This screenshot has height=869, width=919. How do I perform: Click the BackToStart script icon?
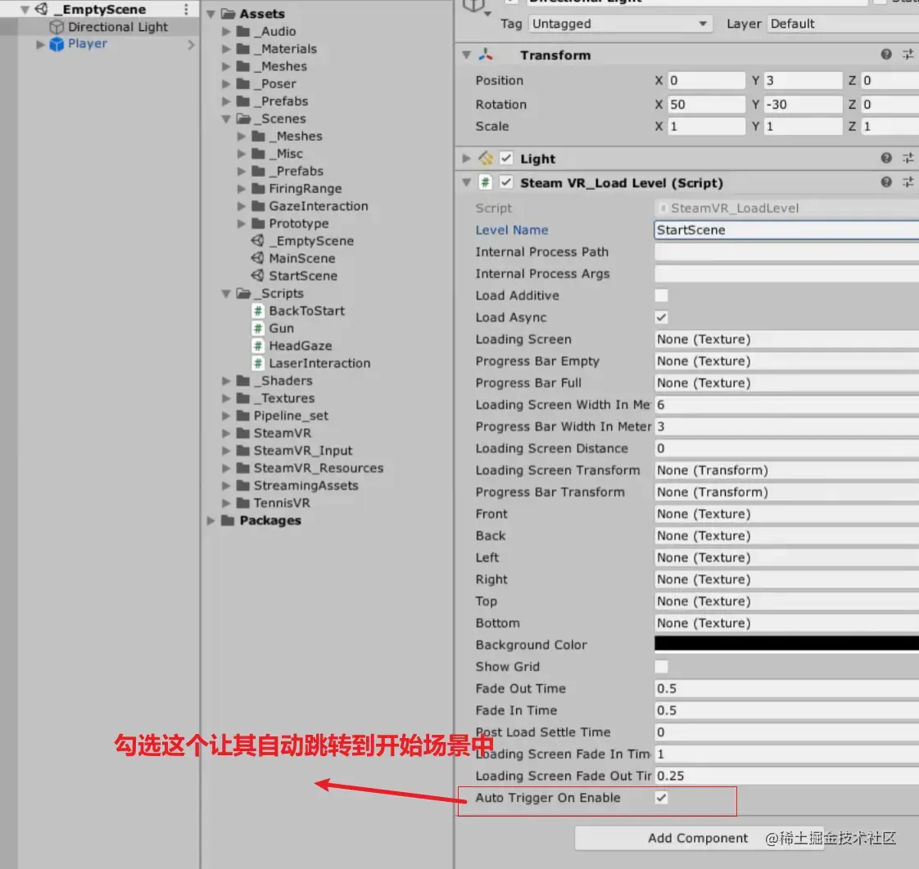point(258,311)
